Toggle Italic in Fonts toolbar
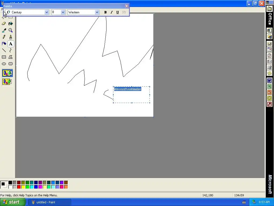Screen dimensions: 274x206 [x=112, y=12]
